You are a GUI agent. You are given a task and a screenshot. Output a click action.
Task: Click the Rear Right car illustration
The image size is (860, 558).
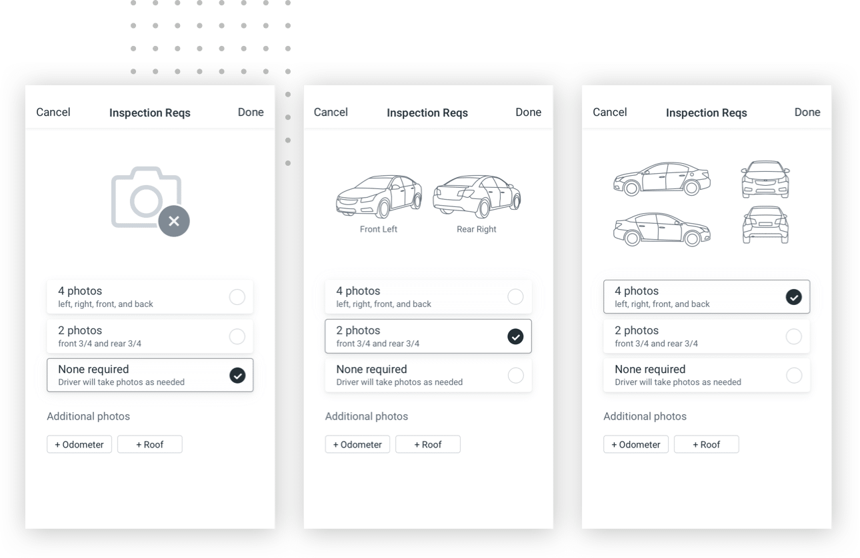pyautogui.click(x=477, y=196)
